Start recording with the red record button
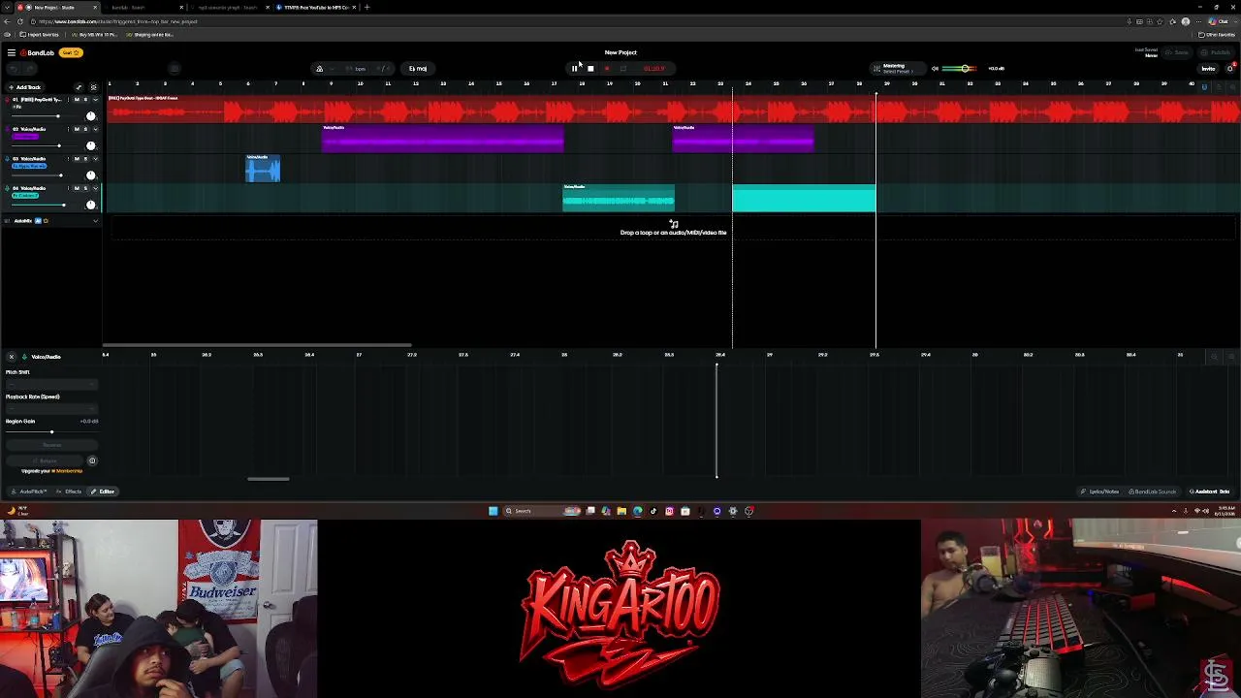 607,69
